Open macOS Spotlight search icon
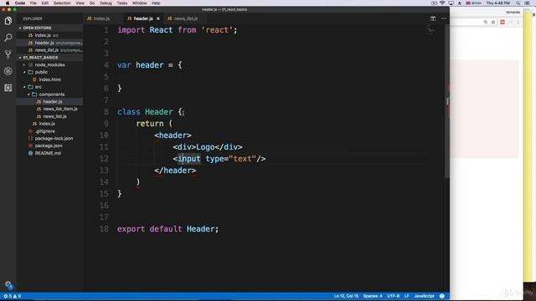The image size is (536, 301). click(x=518, y=3)
